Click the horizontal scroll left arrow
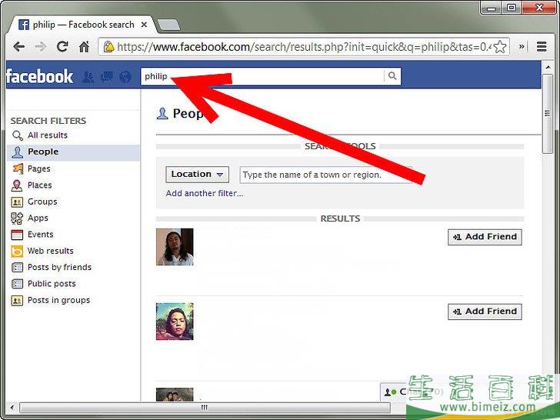 tap(12, 408)
